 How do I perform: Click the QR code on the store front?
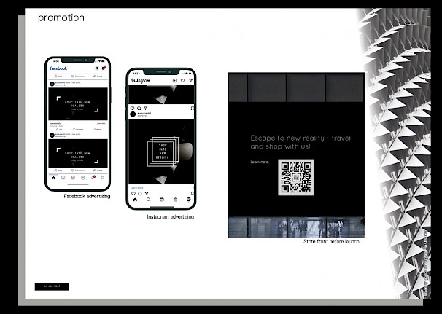click(295, 176)
